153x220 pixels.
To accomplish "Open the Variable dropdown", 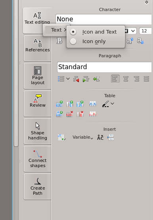I will [83, 137].
